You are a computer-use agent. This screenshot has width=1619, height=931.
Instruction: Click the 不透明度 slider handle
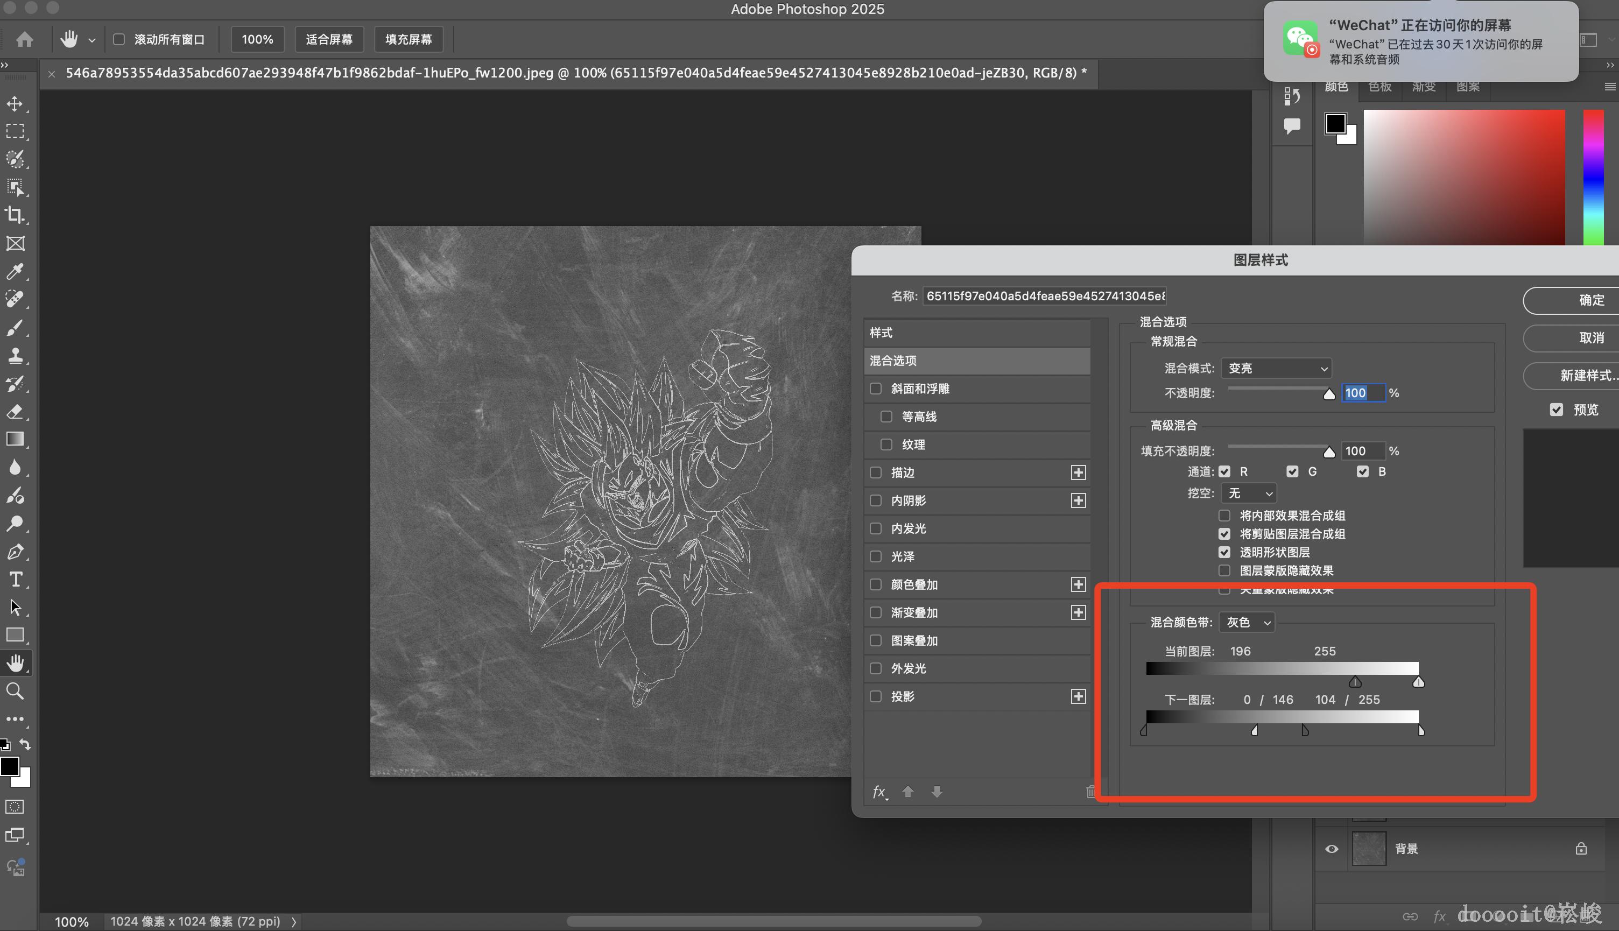click(1329, 394)
